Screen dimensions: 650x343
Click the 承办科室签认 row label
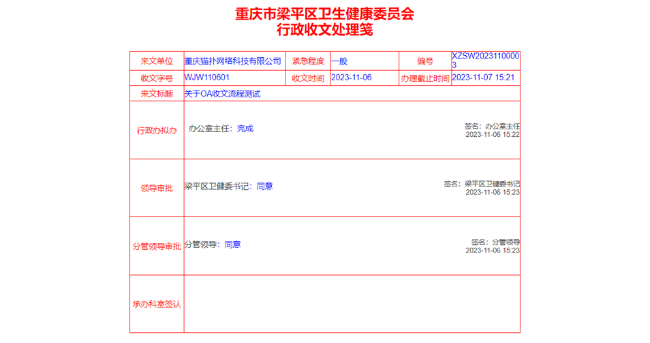[157, 304]
